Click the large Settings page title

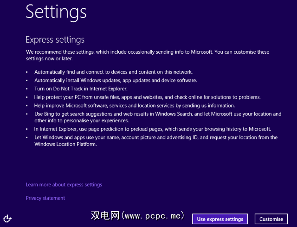tap(56, 12)
